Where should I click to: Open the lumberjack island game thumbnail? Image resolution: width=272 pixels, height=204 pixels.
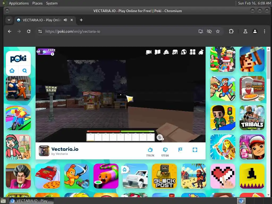tap(194, 176)
